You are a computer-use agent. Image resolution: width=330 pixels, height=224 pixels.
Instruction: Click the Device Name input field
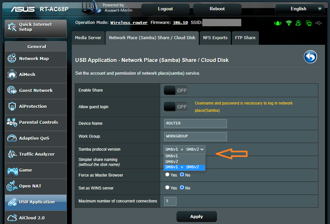(x=195, y=124)
